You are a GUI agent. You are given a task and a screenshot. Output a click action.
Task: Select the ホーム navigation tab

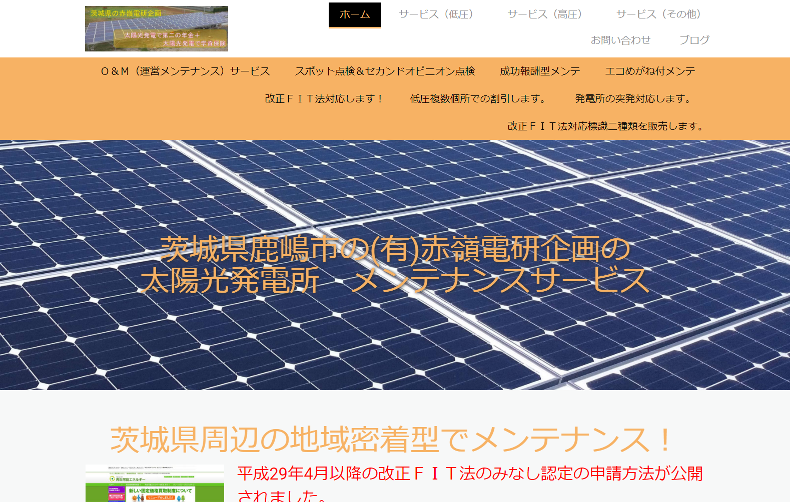[355, 15]
